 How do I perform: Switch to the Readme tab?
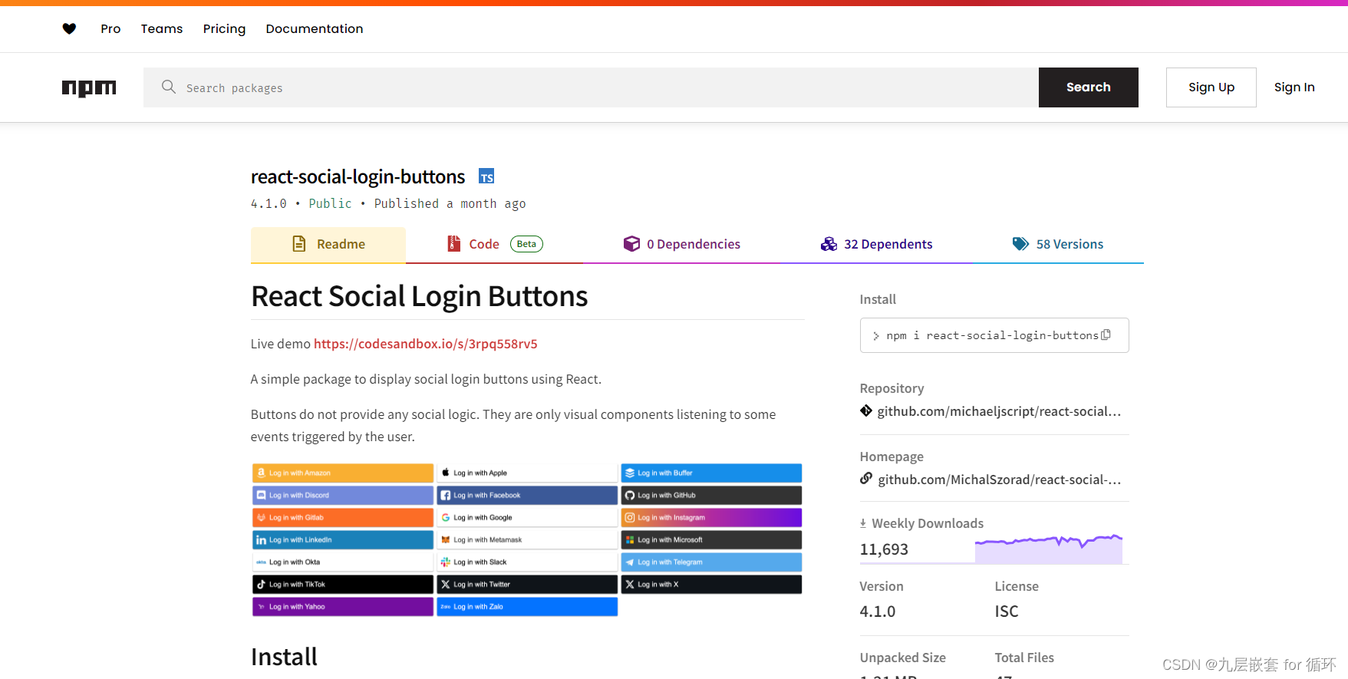click(328, 245)
